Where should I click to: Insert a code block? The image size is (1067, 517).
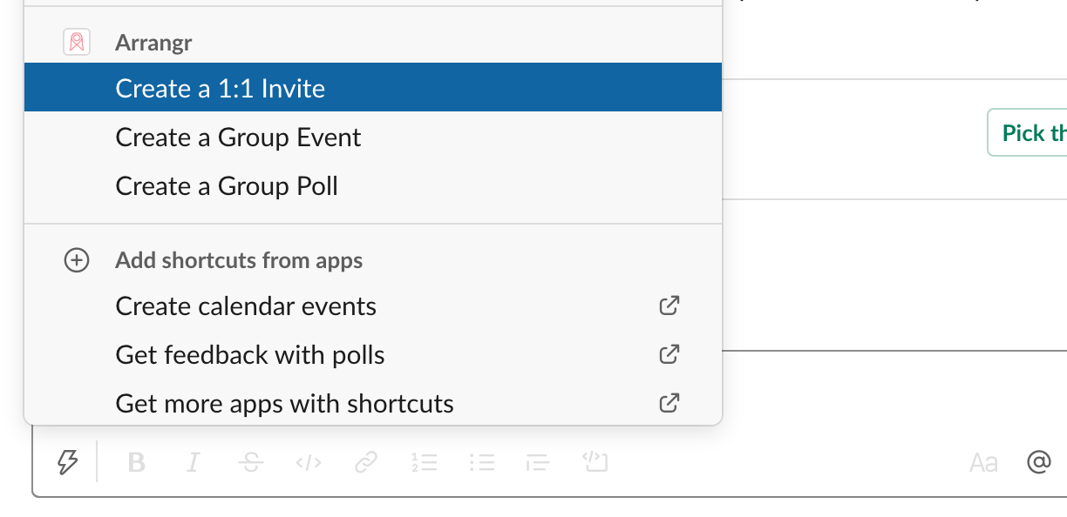click(x=595, y=462)
